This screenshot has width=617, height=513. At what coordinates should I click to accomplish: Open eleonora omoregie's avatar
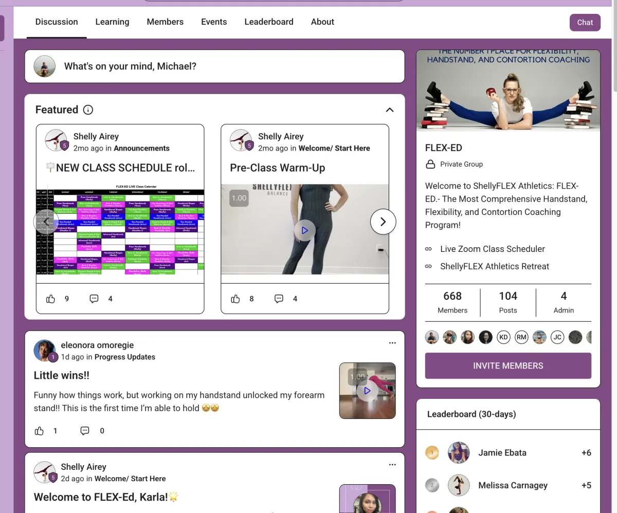[x=45, y=351]
